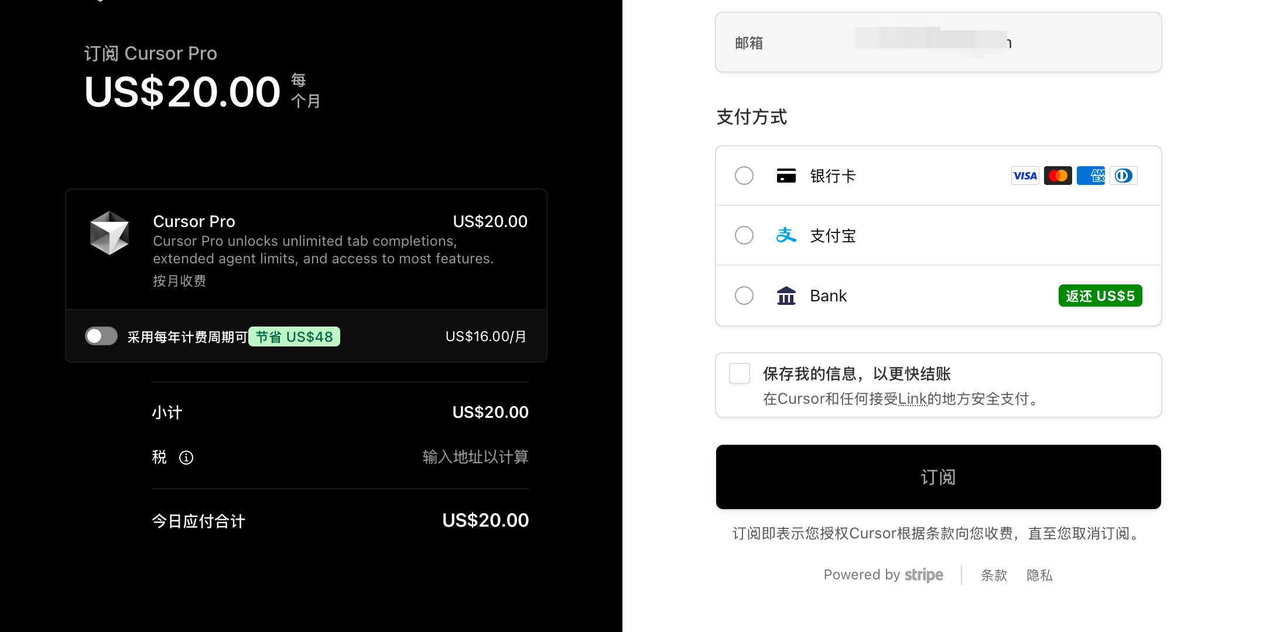Click the 邮箱 email field
This screenshot has width=1280, height=632.
tap(937, 42)
